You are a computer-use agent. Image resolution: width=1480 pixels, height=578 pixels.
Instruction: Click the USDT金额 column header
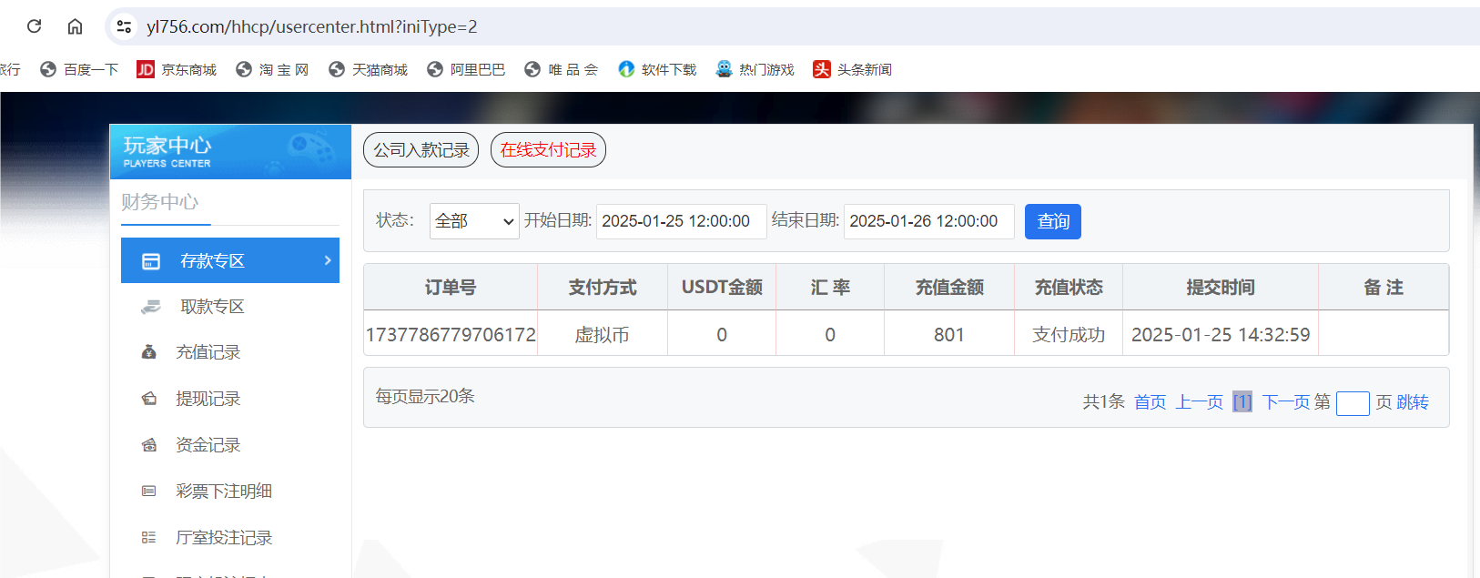tap(722, 288)
